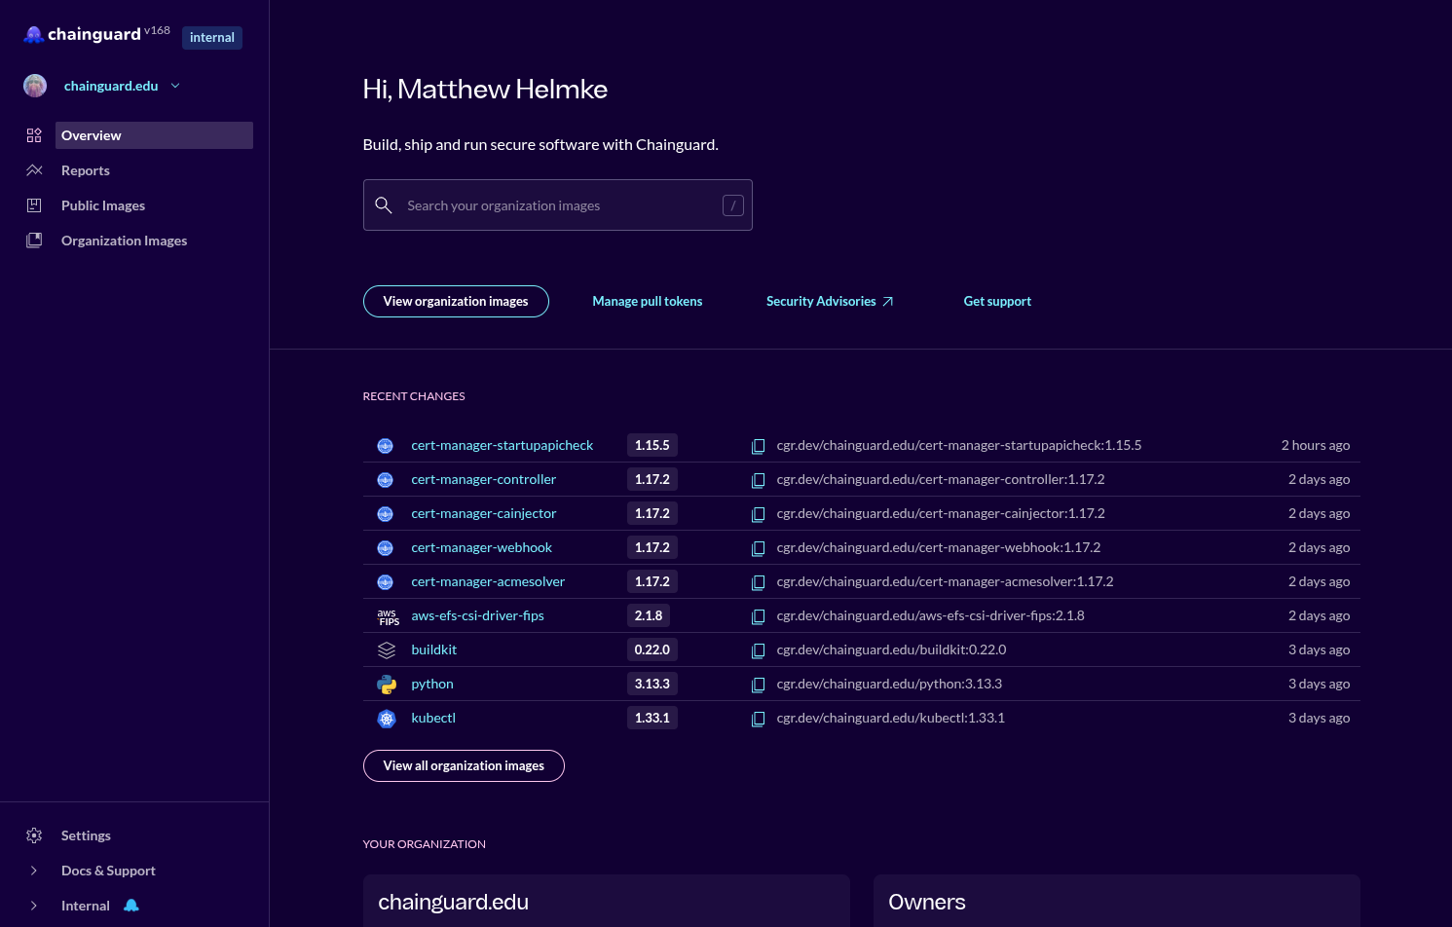Select the Overview grid icon in sidebar
This screenshot has width=1452, height=927.
coord(34,135)
